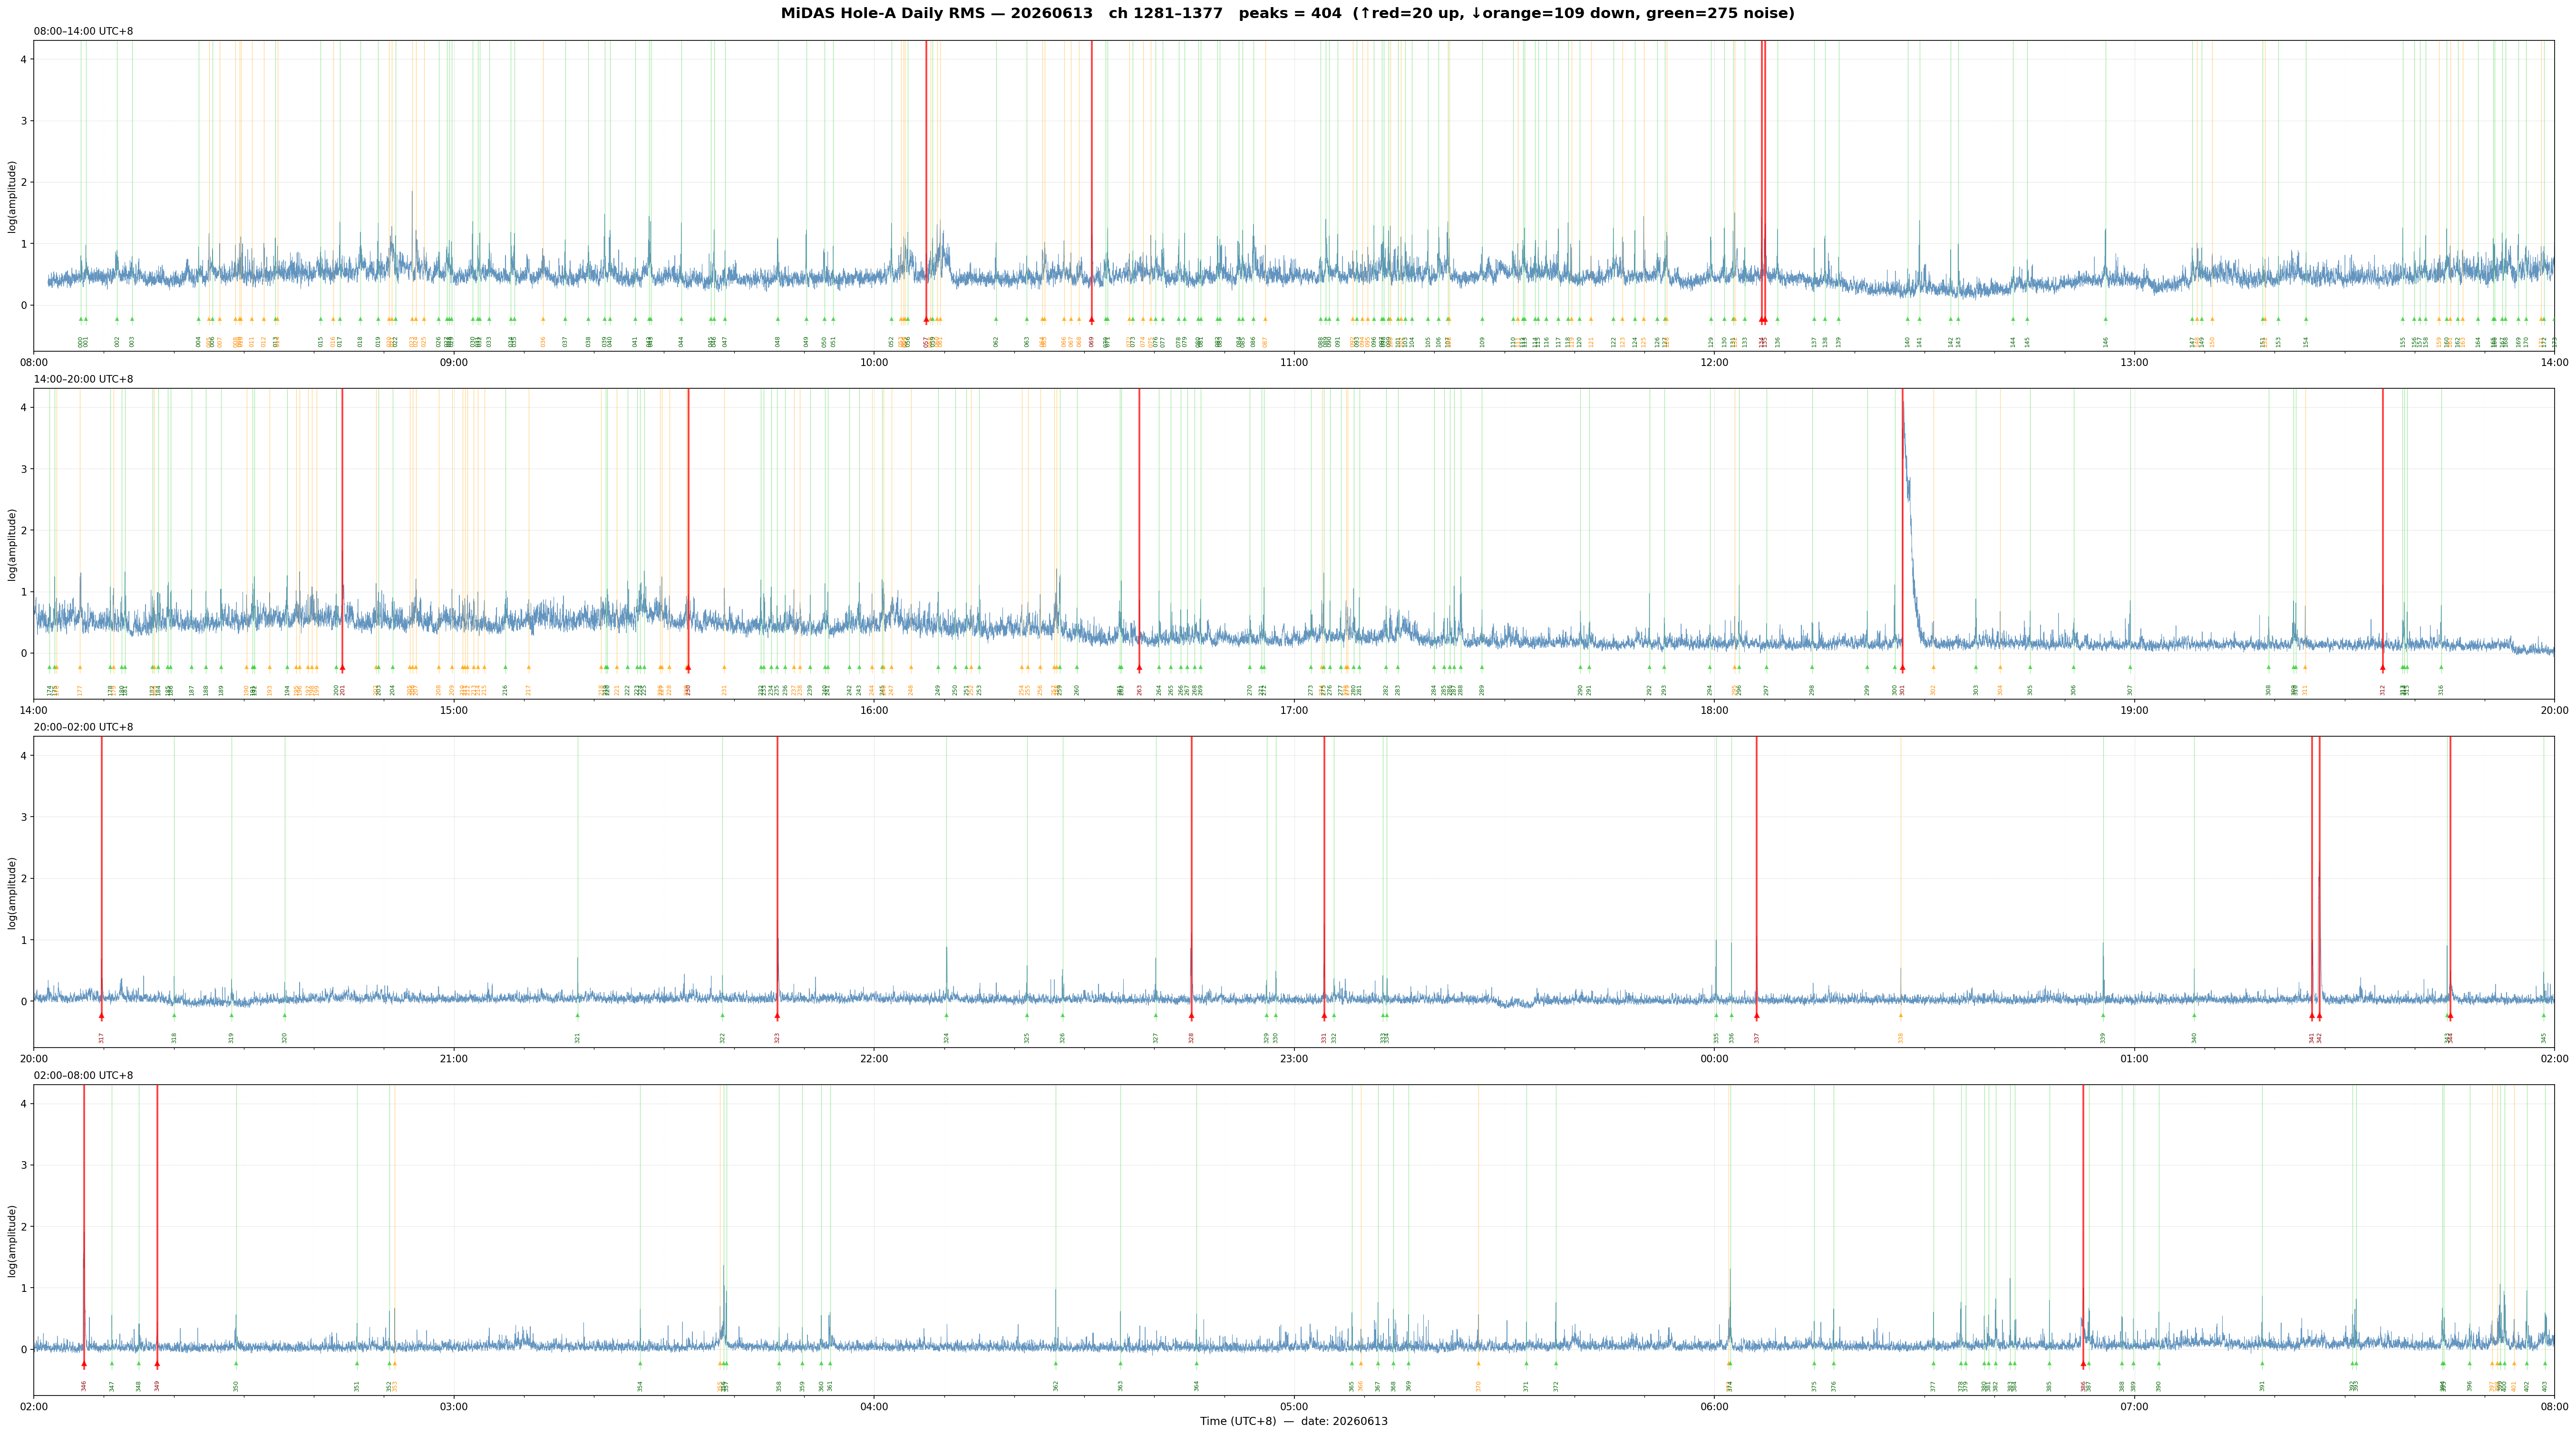Click the 04:00 time tick label

(x=874, y=1406)
